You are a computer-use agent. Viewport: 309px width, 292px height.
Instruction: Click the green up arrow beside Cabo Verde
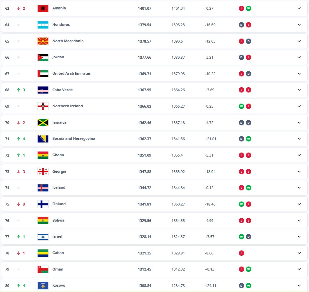[18, 90]
